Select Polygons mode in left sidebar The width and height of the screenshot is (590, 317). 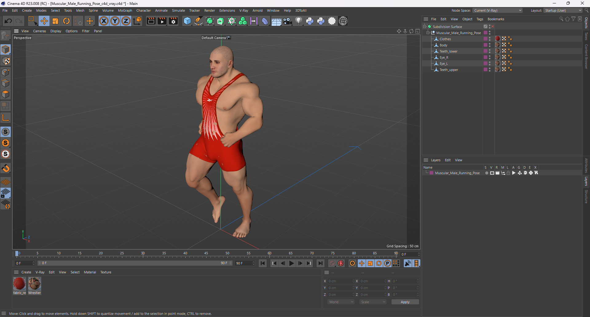pos(6,95)
